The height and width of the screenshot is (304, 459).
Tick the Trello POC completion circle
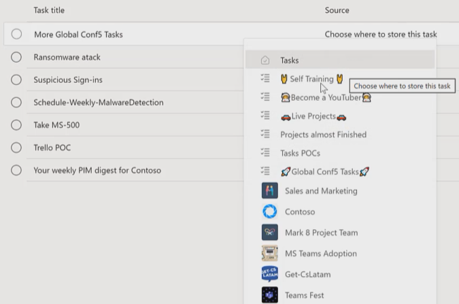(16, 148)
